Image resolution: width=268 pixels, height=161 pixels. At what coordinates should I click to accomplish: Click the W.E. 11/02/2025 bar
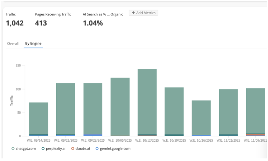click(229, 111)
